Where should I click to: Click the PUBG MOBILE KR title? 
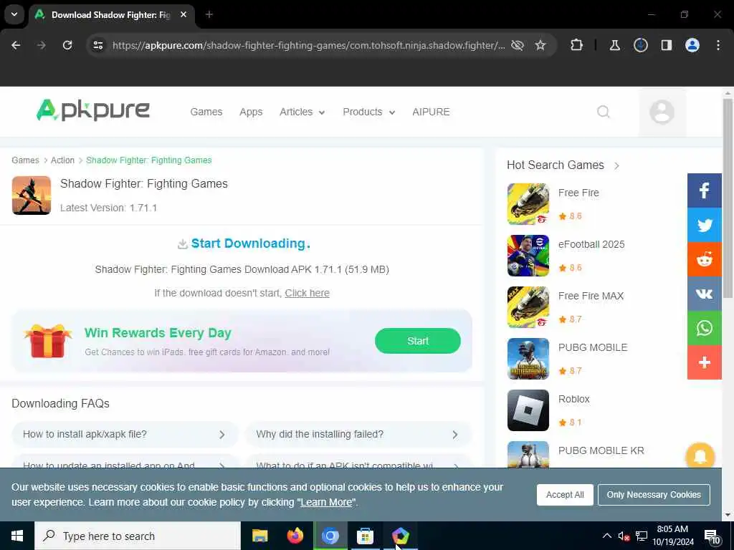[x=601, y=450]
